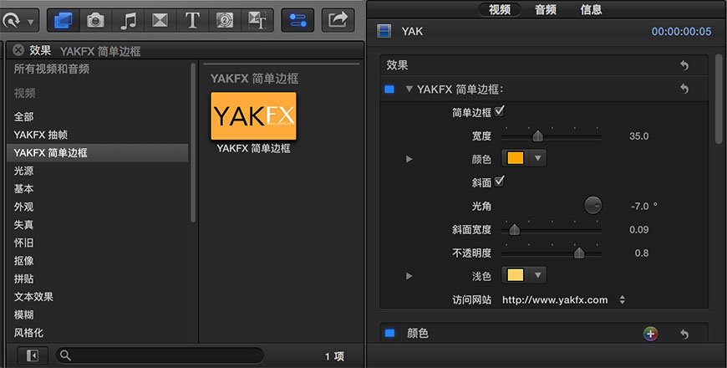Select the YAKFX 简单边框 effect thumbnail
This screenshot has height=368, width=727.
tap(254, 116)
